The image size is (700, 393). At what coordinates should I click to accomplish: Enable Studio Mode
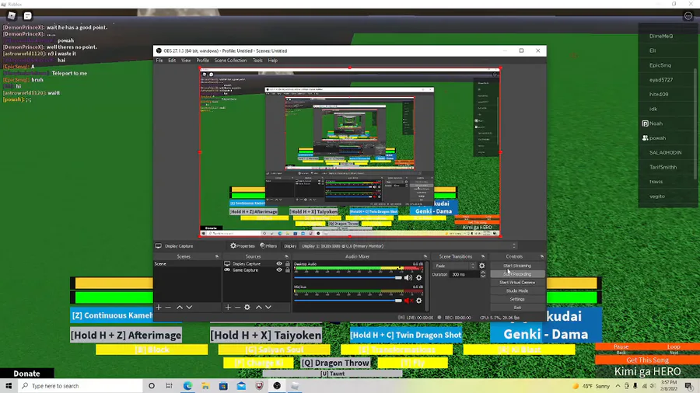[x=517, y=290]
